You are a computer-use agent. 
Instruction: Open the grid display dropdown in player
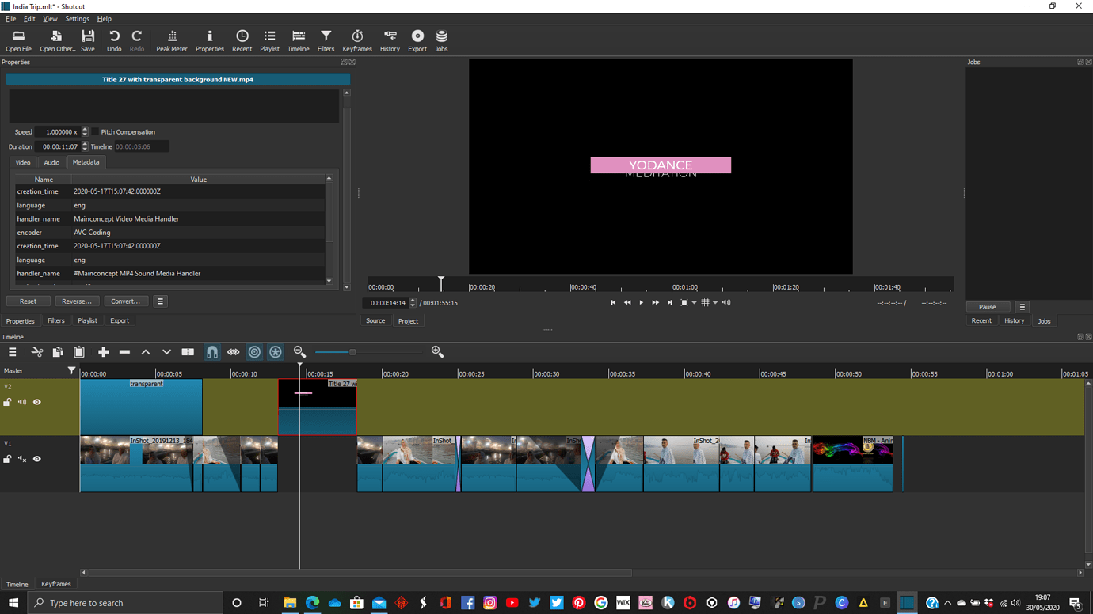point(715,303)
